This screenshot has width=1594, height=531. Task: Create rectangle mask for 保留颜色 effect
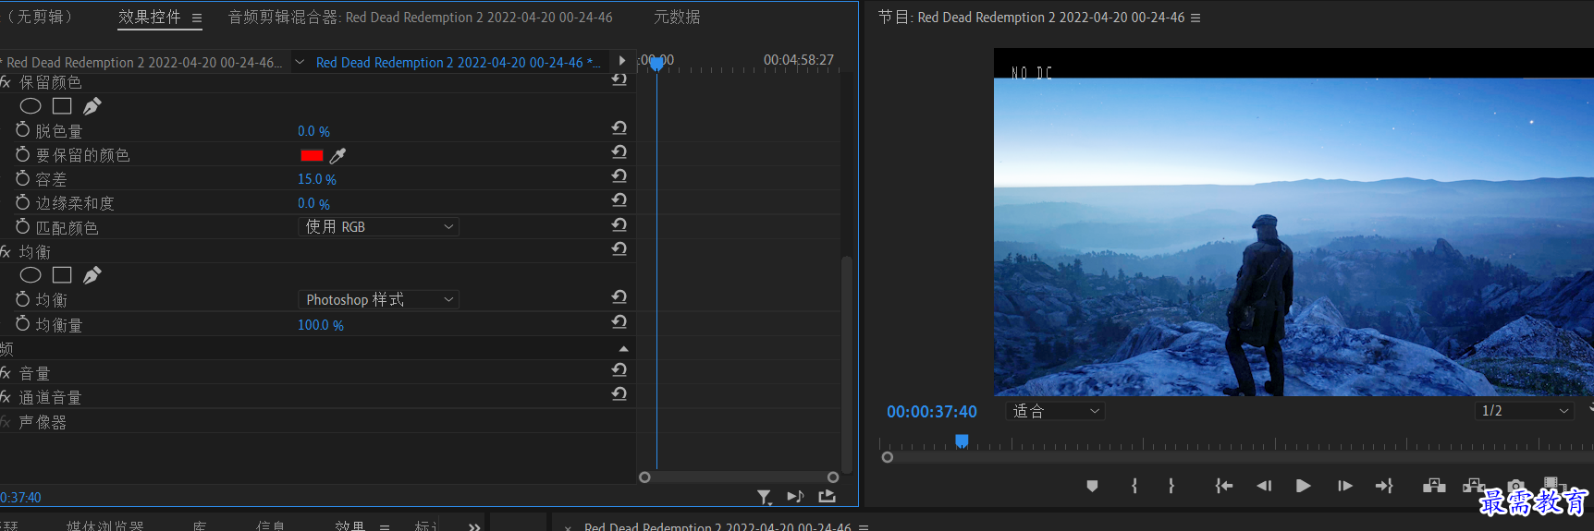[x=62, y=106]
